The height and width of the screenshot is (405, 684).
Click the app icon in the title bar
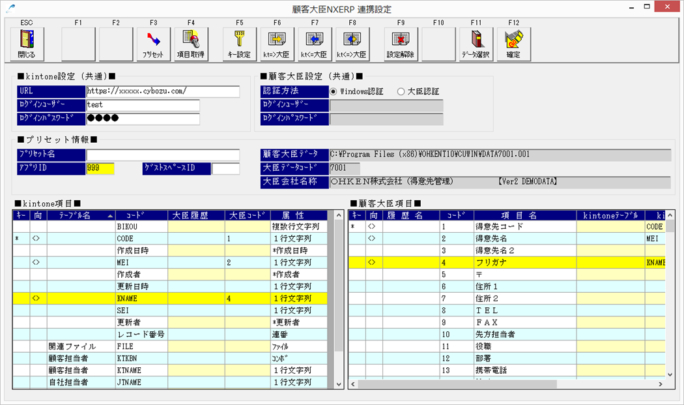pos(11,7)
